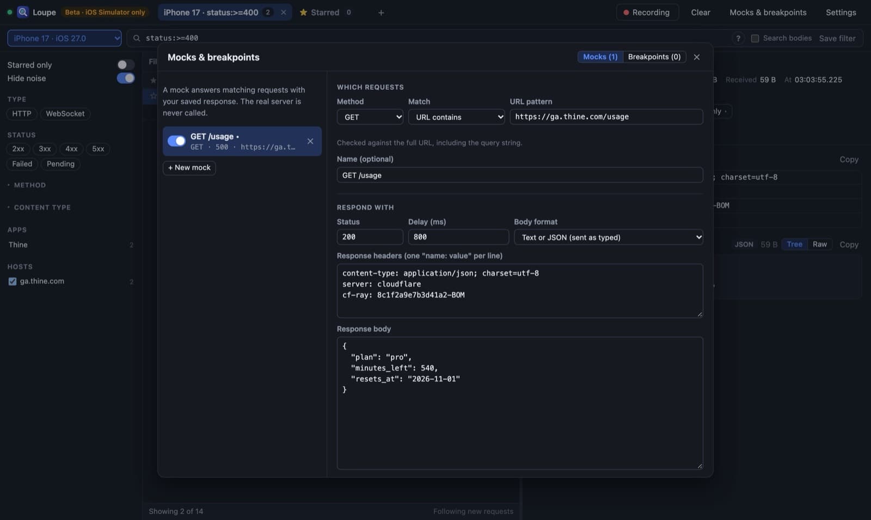Toggle the GET /usage mock switch
Screen dimensions: 871x520
176,141
